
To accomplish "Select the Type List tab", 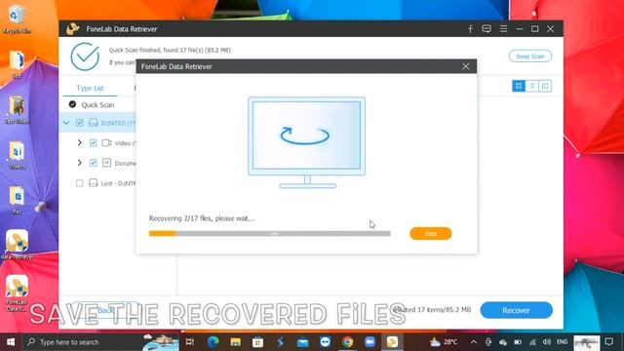I will click(90, 88).
